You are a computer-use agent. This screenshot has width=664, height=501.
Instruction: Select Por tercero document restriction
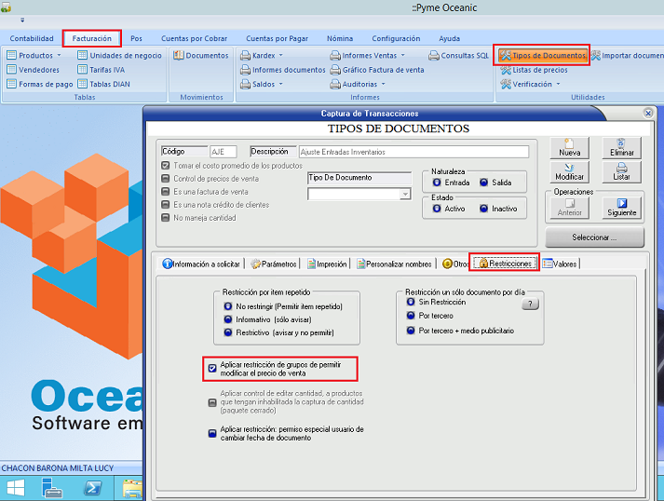pyautogui.click(x=410, y=316)
